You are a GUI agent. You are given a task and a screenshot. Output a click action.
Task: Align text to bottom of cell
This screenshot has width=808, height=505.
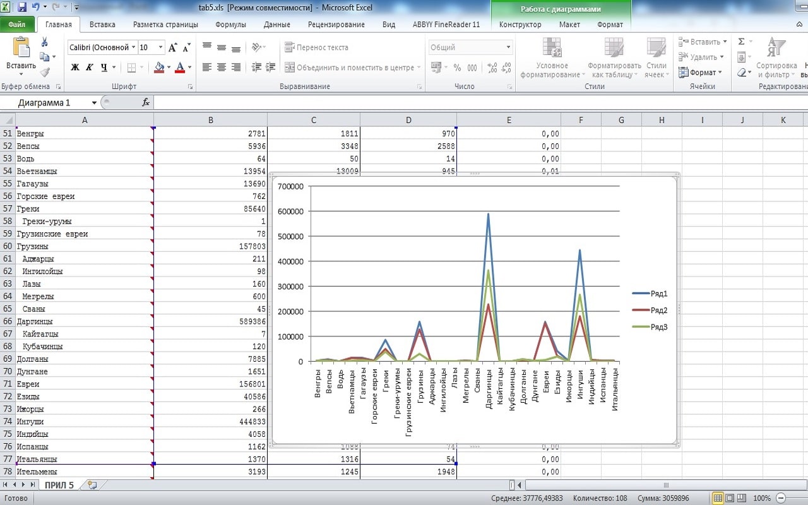(236, 47)
